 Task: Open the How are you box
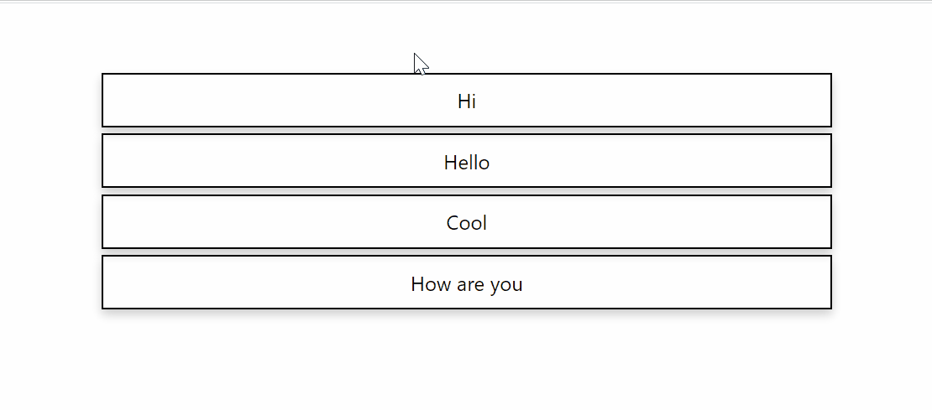click(467, 283)
